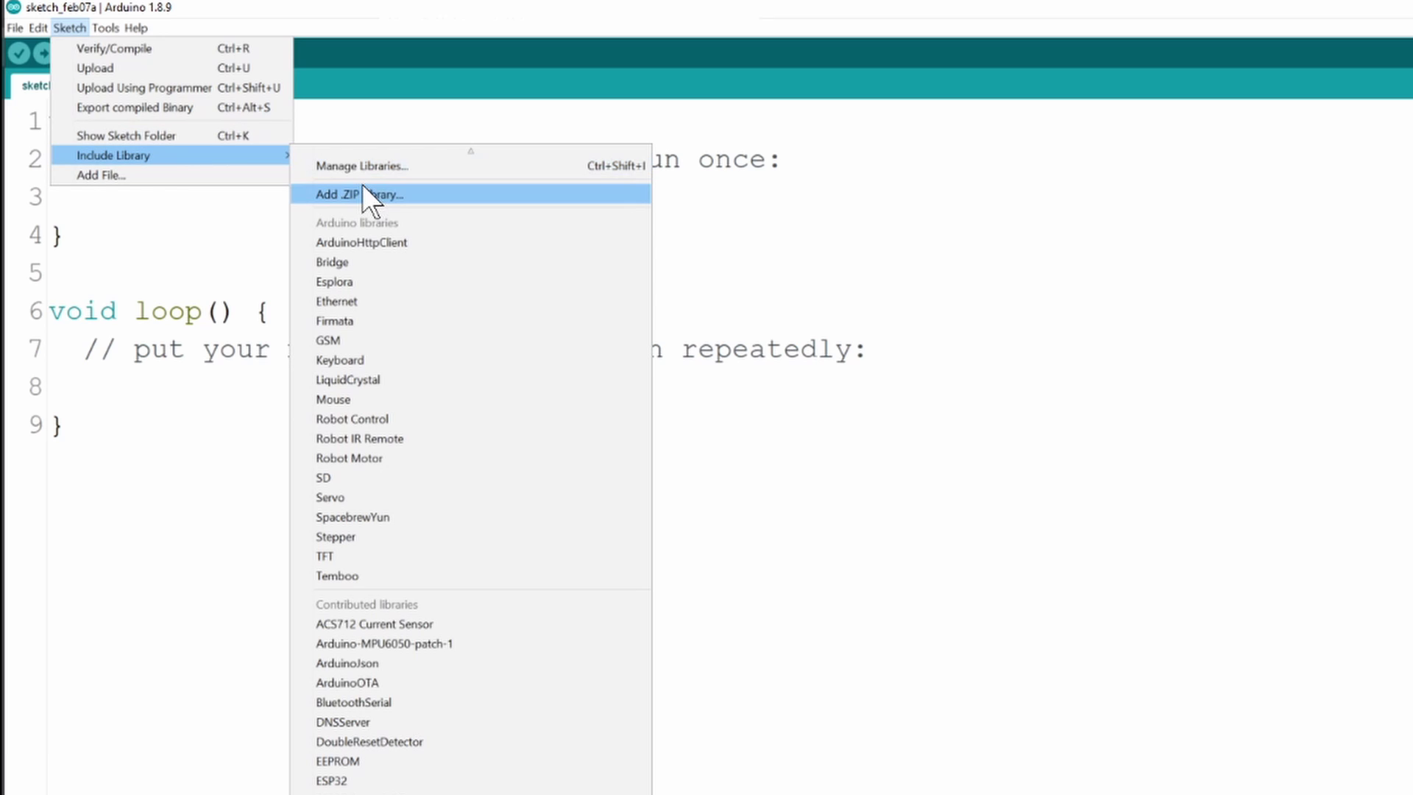Screen dimensions: 1413x795
Task: Choose Export compiled Binary
Action: pos(135,107)
